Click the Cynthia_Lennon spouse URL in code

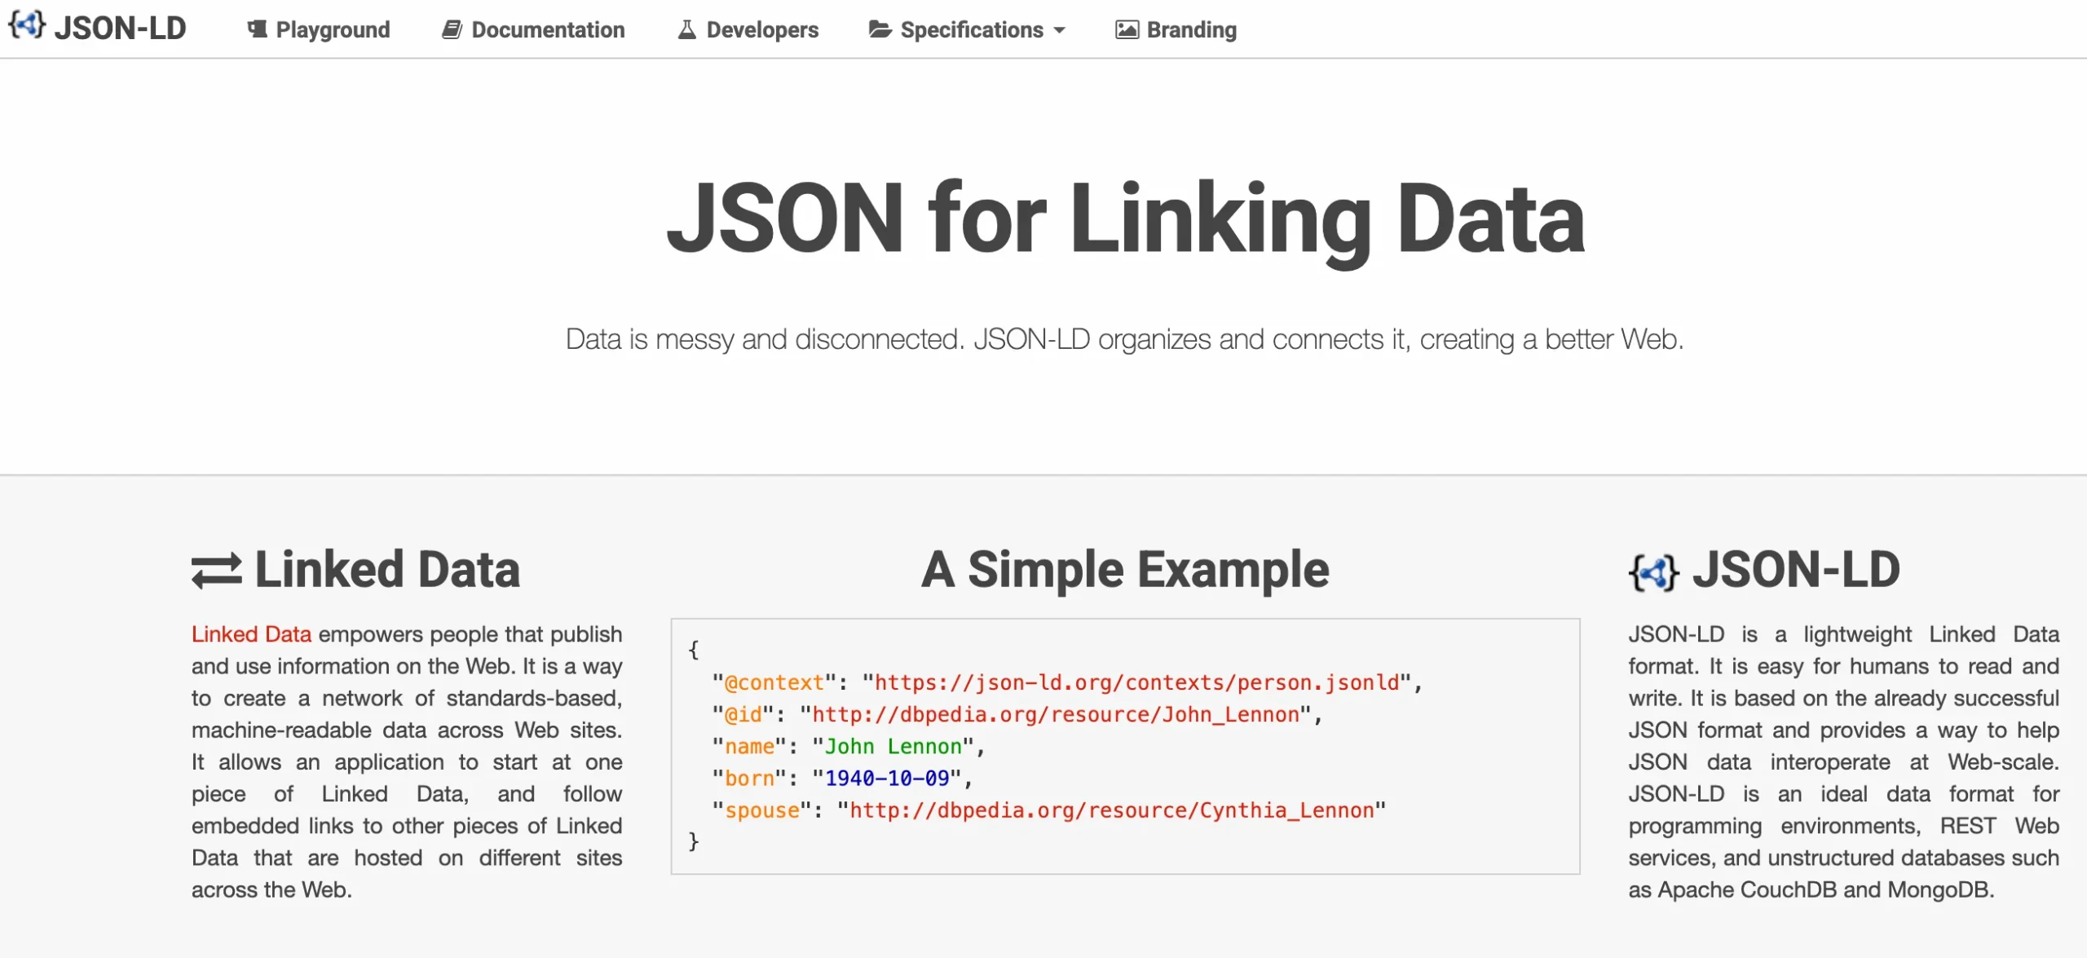tap(1112, 810)
